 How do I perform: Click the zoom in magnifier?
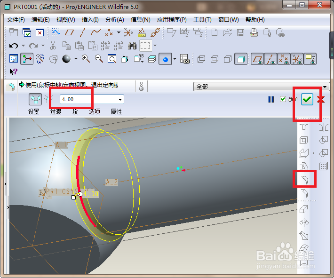click(86, 59)
